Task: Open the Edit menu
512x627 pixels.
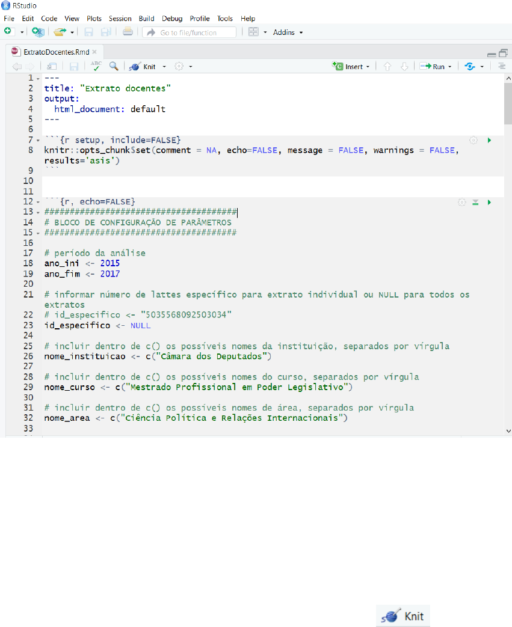Action: 28,19
